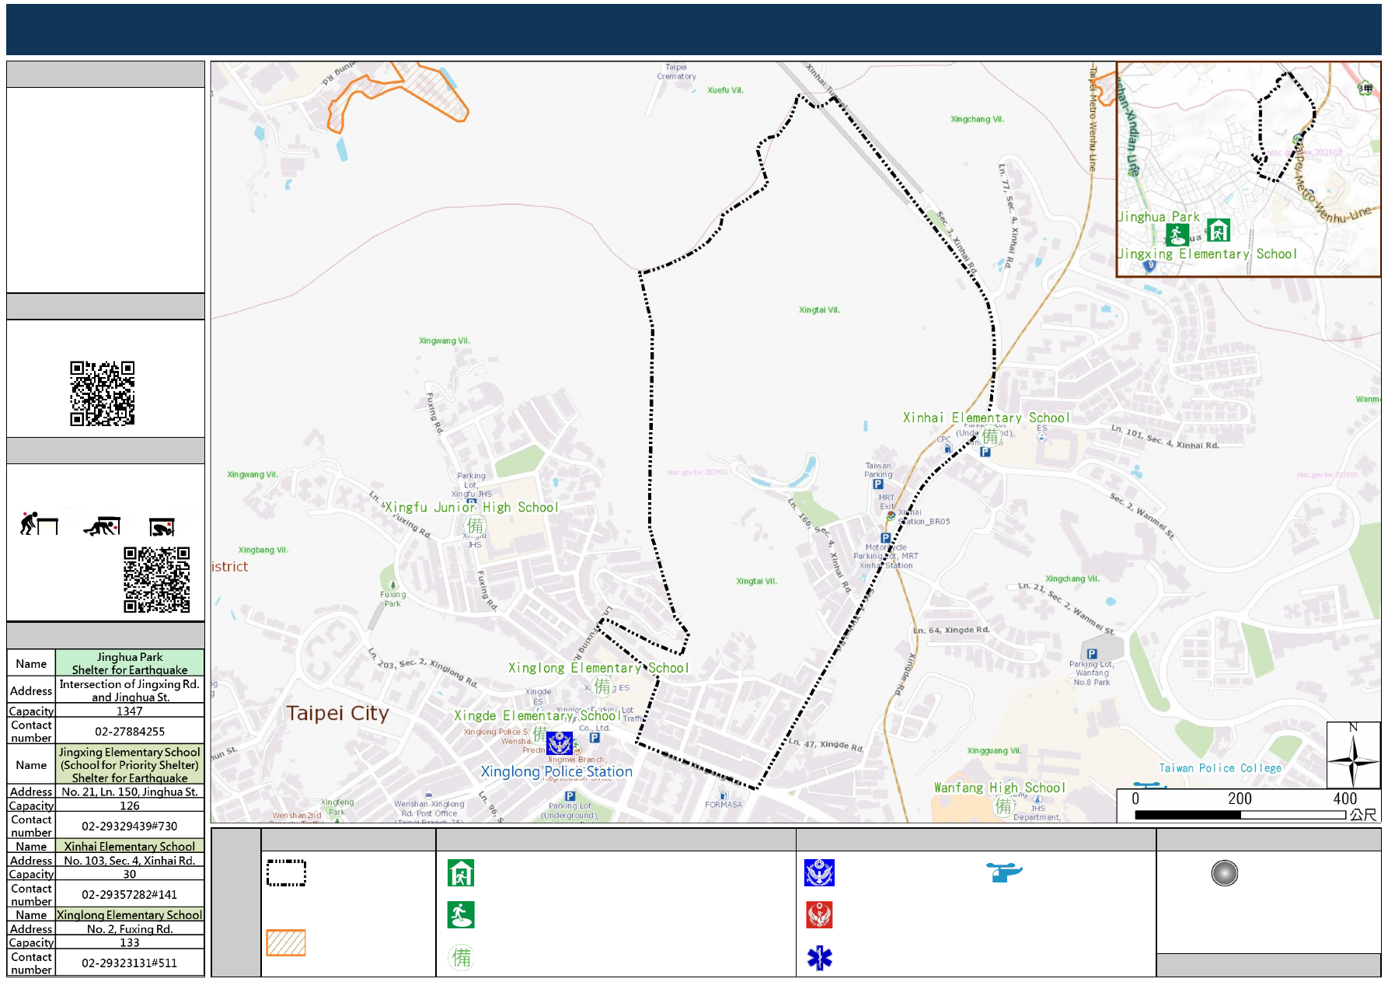Click the inset overview map
The width and height of the screenshot is (1388, 982).
1248,169
